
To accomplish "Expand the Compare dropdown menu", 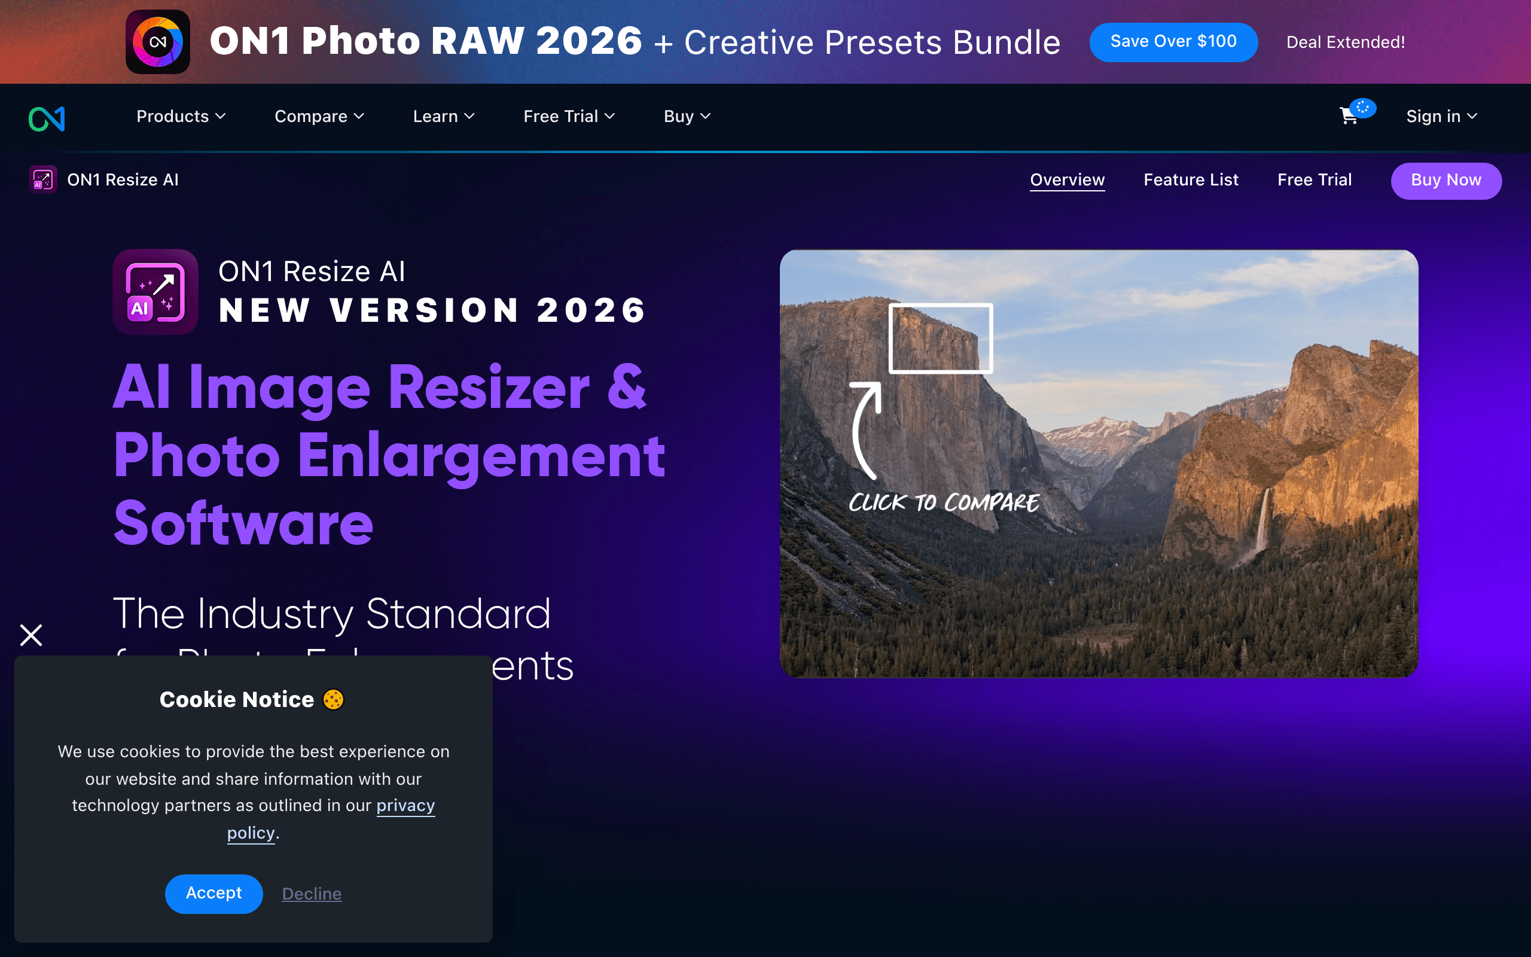I will coord(319,117).
